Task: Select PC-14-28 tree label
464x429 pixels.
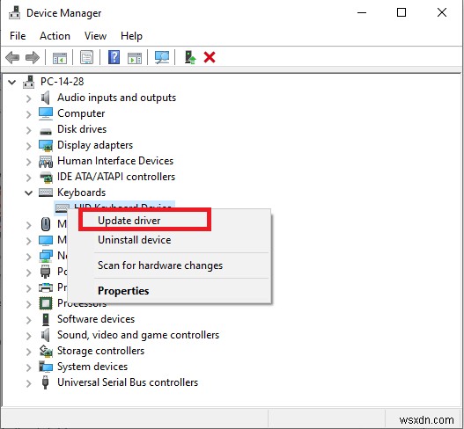Action: pyautogui.click(x=63, y=82)
